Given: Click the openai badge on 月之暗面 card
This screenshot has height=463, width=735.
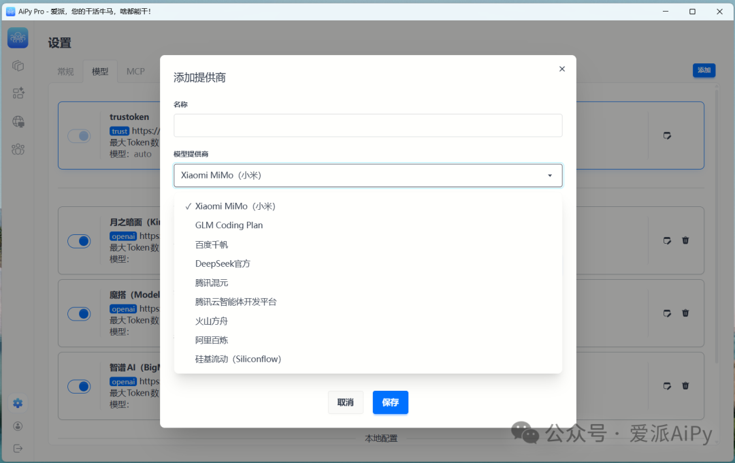Looking at the screenshot, I should 123,236.
